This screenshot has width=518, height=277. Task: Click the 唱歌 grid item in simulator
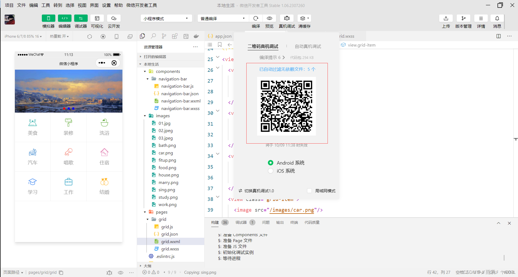tap(69, 157)
